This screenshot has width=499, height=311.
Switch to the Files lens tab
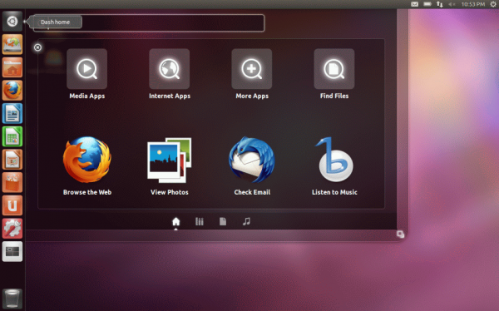point(223,221)
